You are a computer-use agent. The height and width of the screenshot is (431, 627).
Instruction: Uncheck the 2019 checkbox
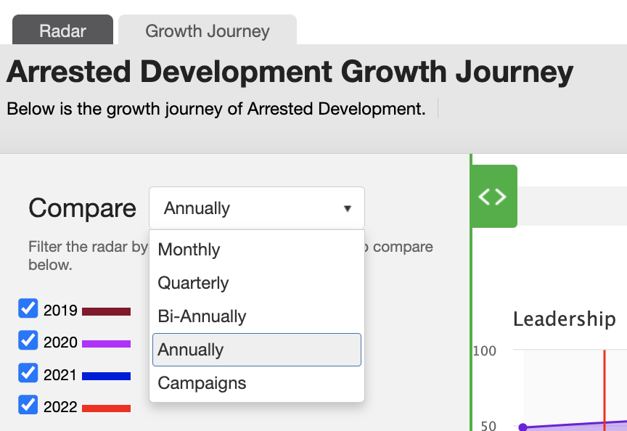(x=28, y=308)
